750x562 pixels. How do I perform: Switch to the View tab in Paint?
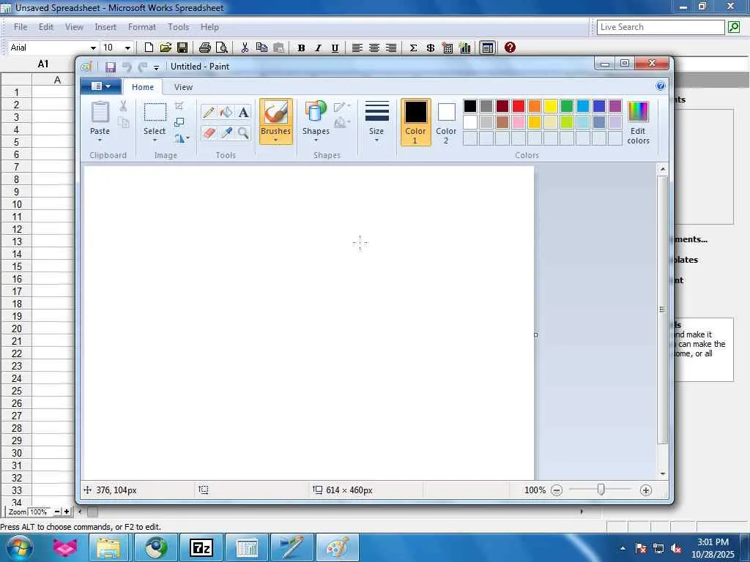pos(183,87)
